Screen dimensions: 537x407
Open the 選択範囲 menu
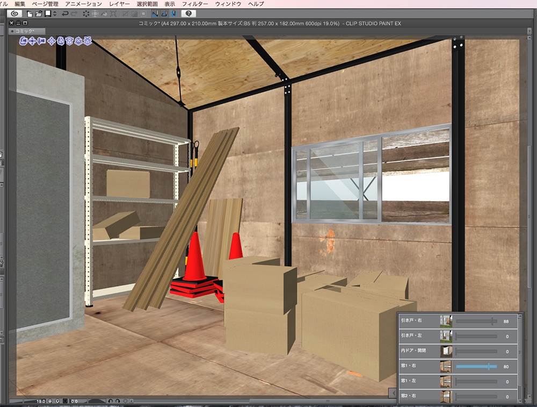(147, 4)
